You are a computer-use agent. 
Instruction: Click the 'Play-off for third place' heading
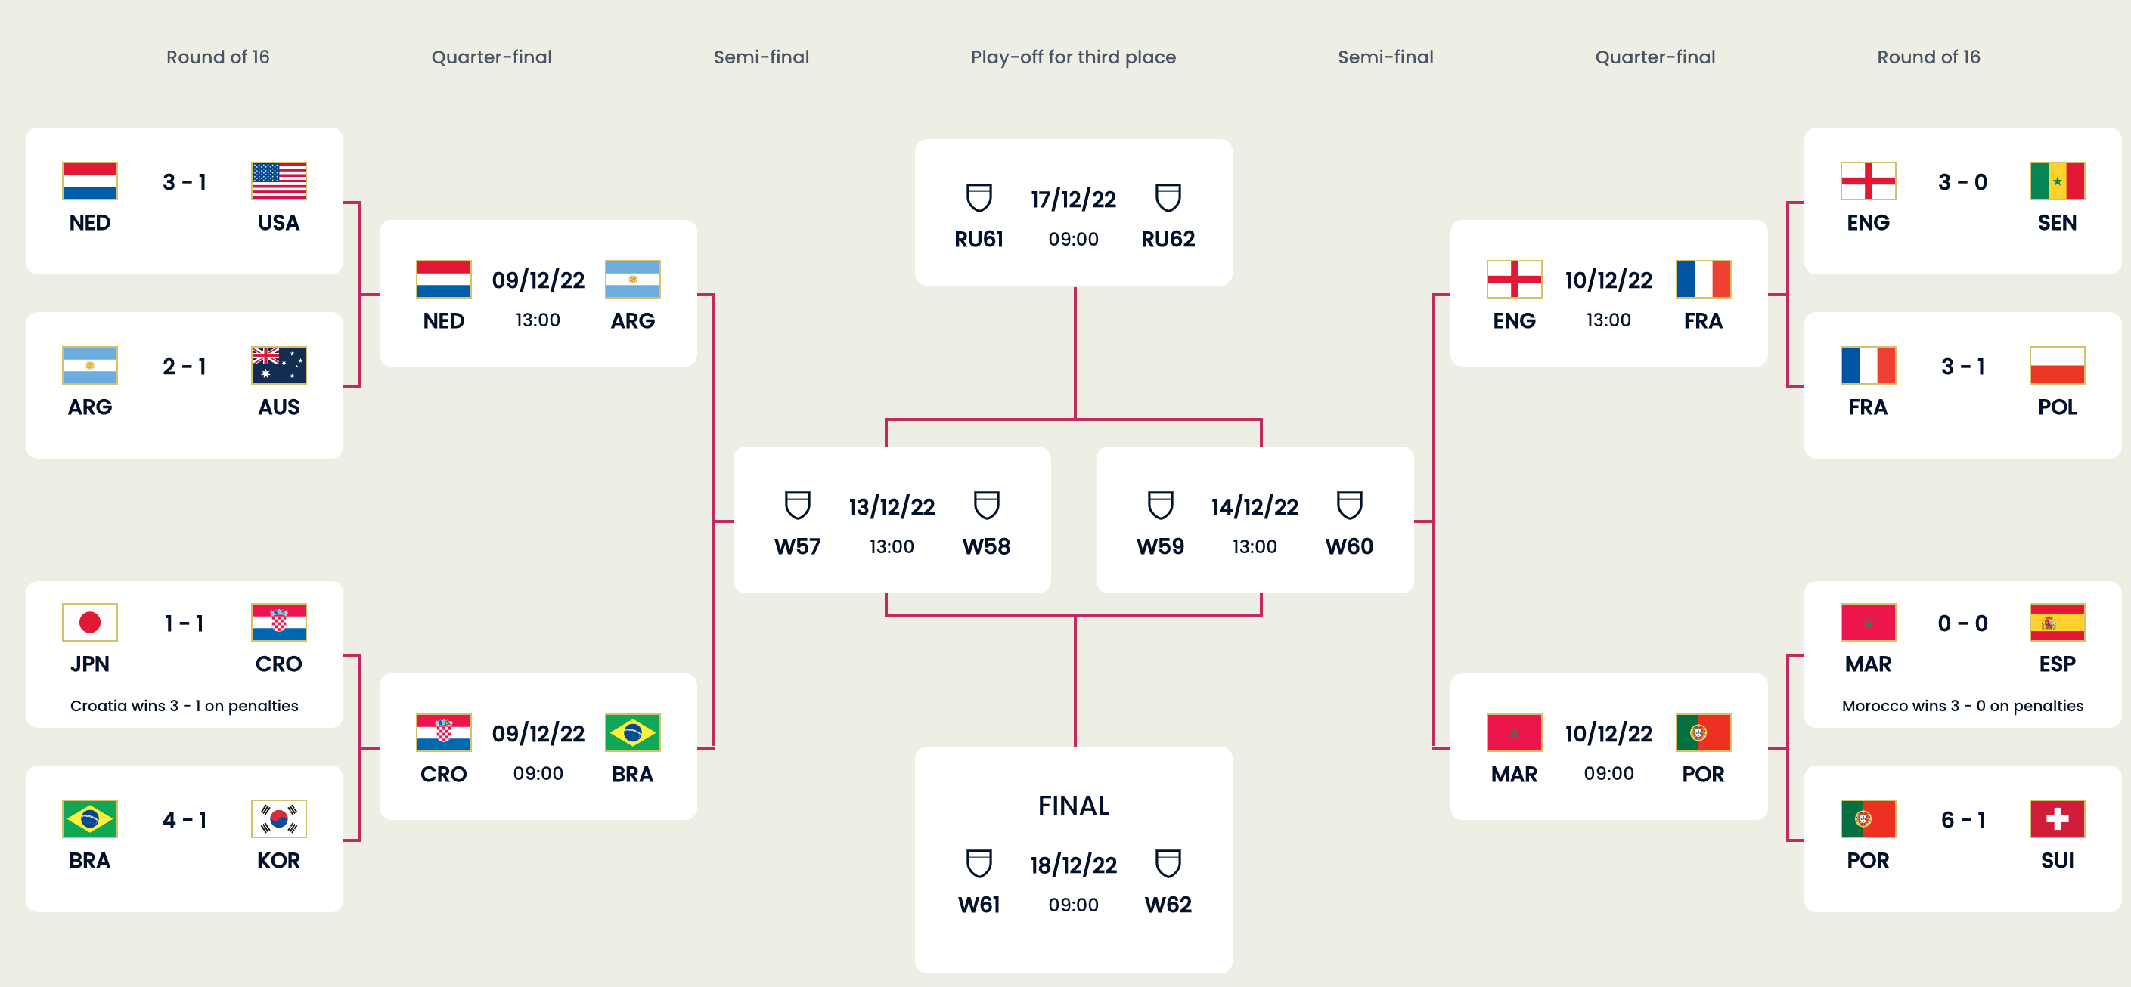tap(1073, 57)
